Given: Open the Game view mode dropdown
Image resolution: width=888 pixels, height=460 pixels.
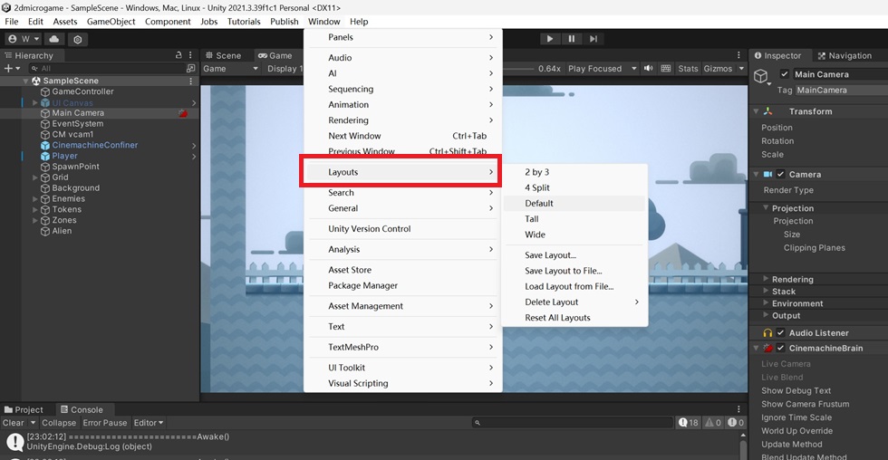Looking at the screenshot, I should click(x=230, y=69).
